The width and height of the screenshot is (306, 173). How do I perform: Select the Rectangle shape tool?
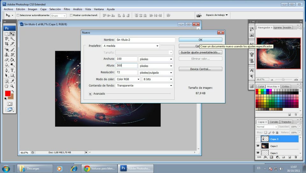pyautogui.click(x=12, y=75)
